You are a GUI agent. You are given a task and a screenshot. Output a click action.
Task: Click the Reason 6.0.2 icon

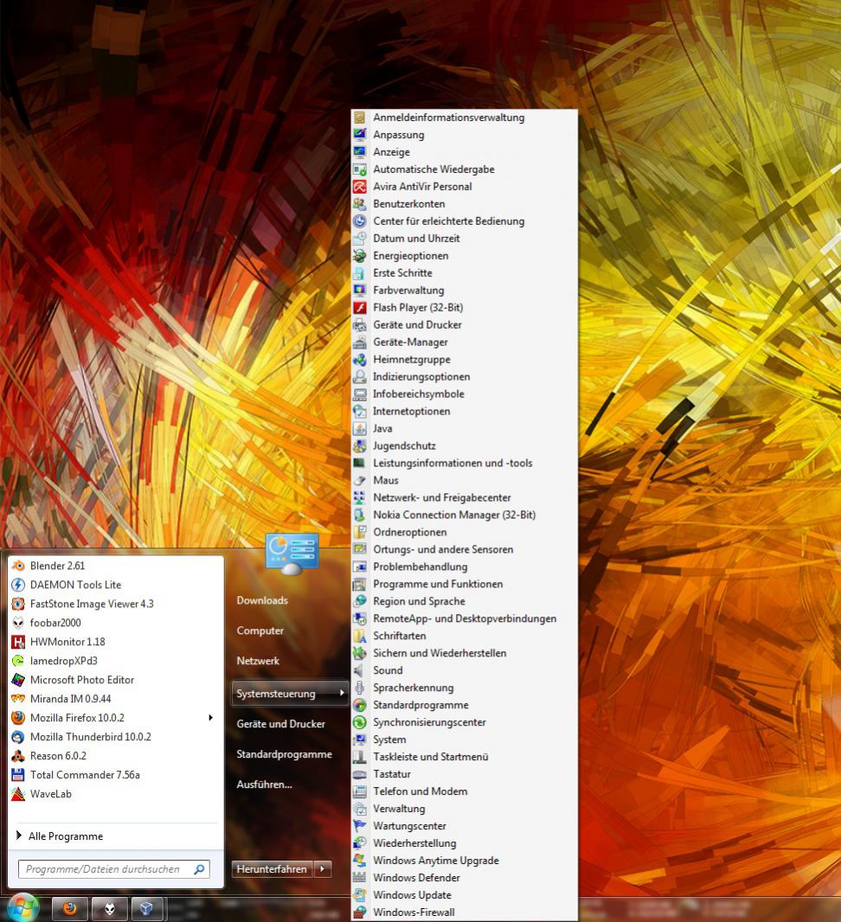tap(18, 756)
